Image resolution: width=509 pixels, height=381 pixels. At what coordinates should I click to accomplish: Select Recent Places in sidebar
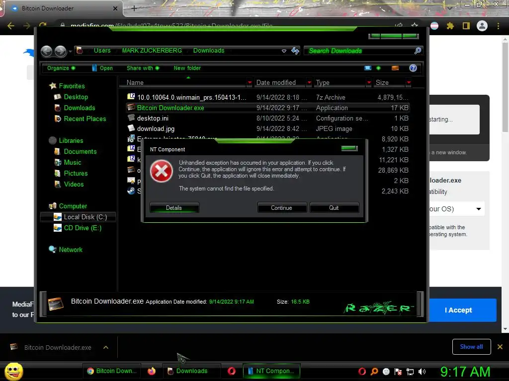pyautogui.click(x=85, y=119)
